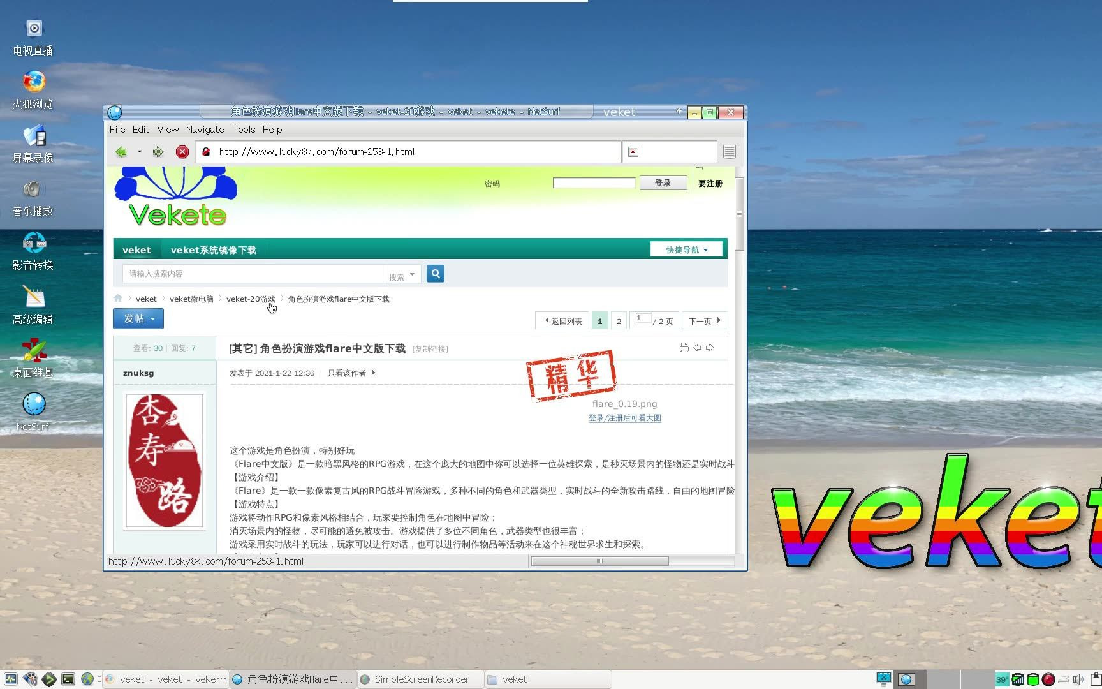Viewport: 1102px width, 689px height.
Task: Stop page loading with the red stop icon
Action: 182,152
